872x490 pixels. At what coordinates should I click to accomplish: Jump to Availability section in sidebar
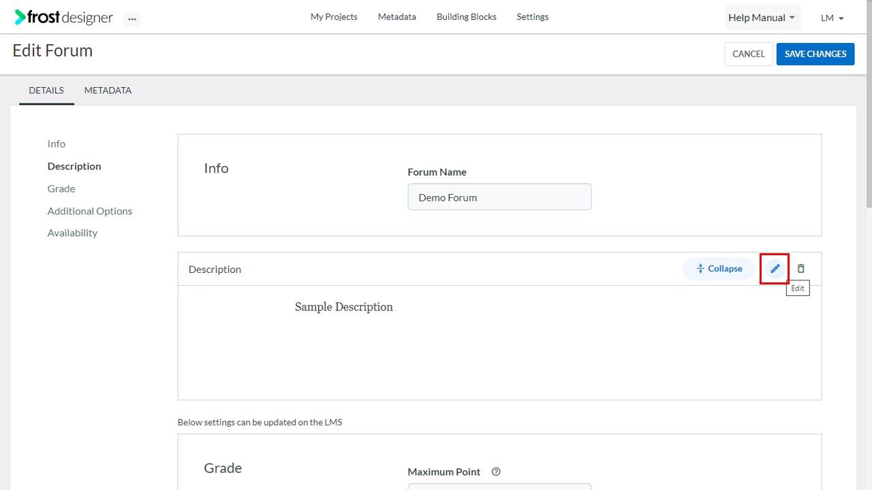pos(72,233)
